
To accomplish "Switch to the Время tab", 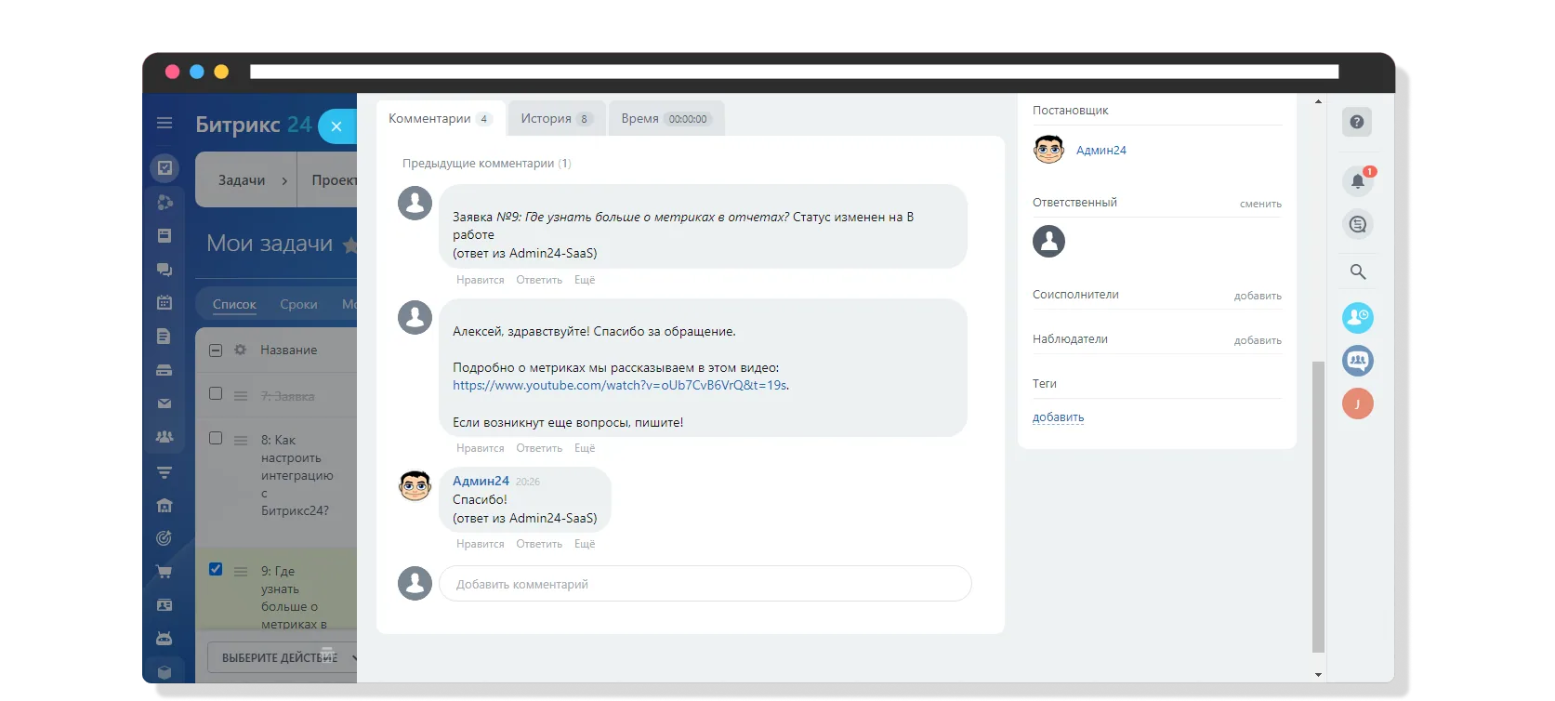I will tap(665, 119).
